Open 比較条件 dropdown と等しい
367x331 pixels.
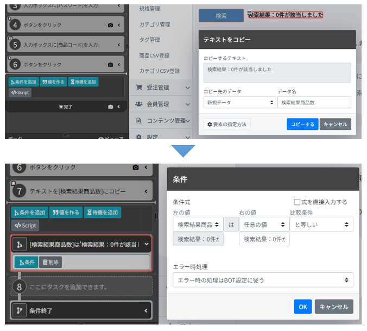tap(321, 224)
